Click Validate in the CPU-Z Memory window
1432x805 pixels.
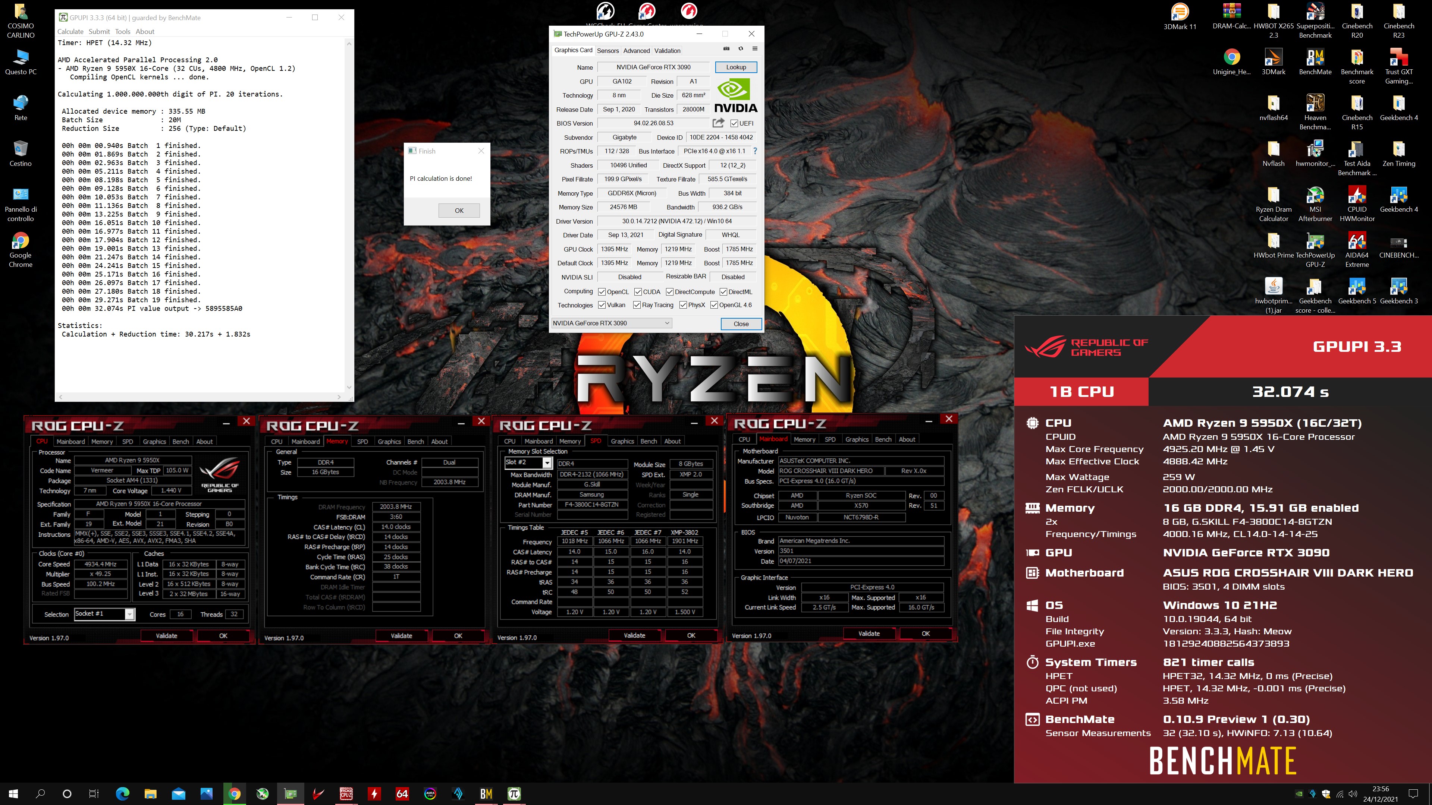coord(401,635)
